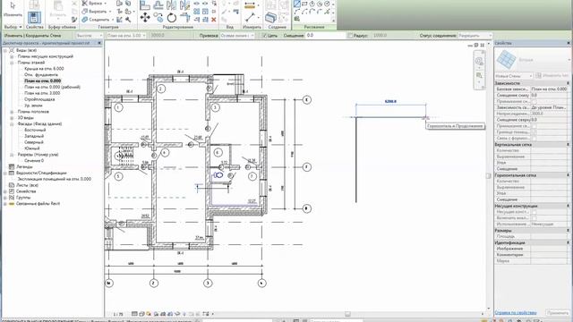The width and height of the screenshot is (573, 322).
Task: Click the temporary dimension 6200 value
Action: point(390,101)
